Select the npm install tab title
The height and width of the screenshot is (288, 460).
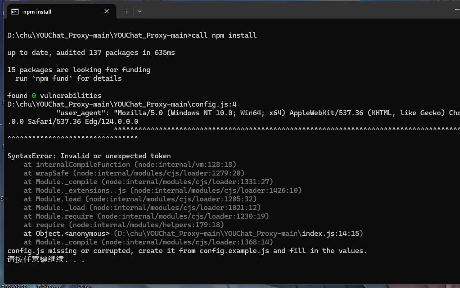point(37,12)
